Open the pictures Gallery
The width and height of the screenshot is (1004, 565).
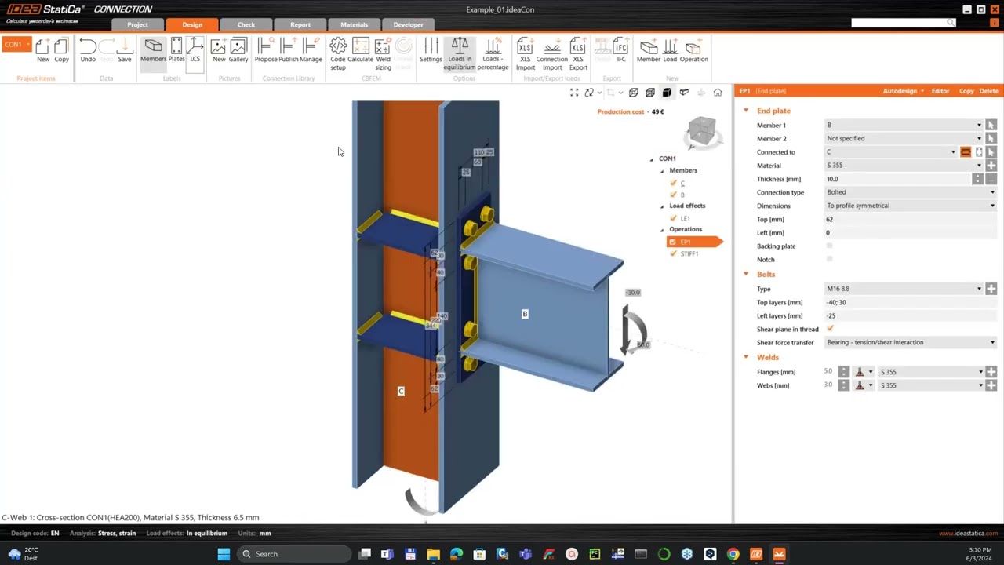(x=238, y=49)
